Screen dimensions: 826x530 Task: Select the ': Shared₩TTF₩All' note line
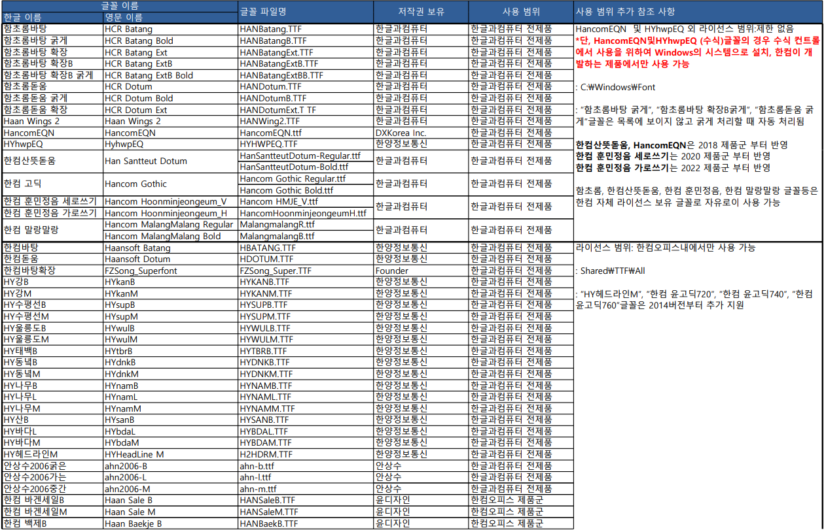(x=610, y=271)
